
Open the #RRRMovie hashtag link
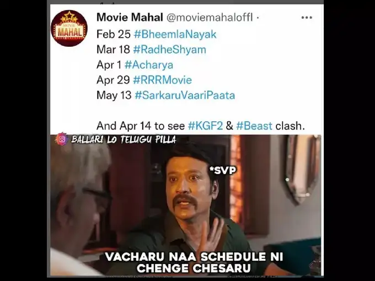(x=162, y=80)
